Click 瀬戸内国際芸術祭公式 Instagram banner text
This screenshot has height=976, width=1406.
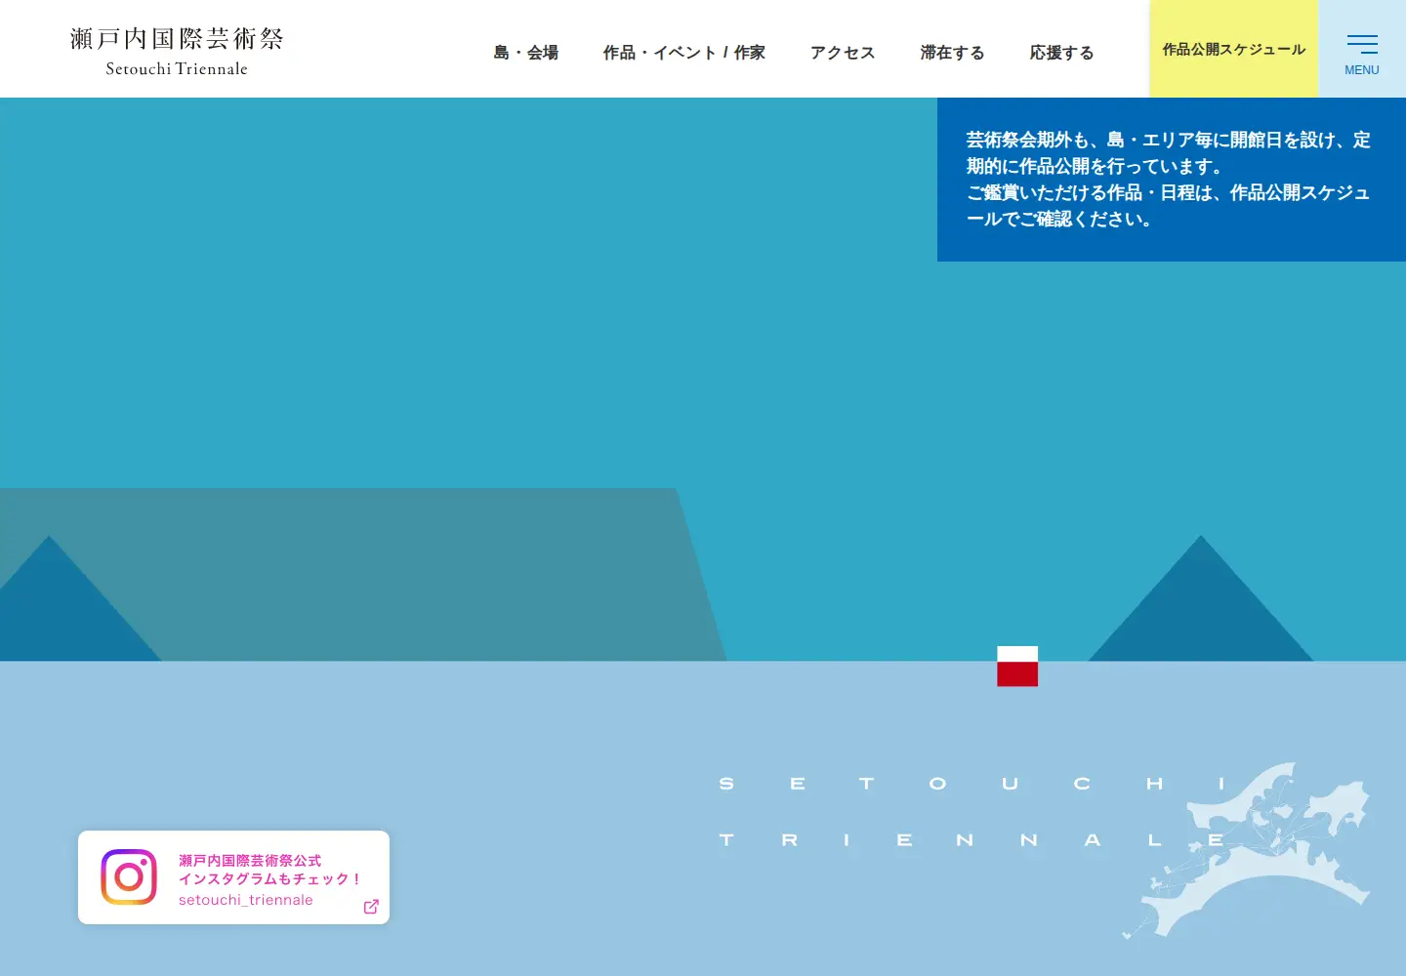pyautogui.click(x=250, y=861)
